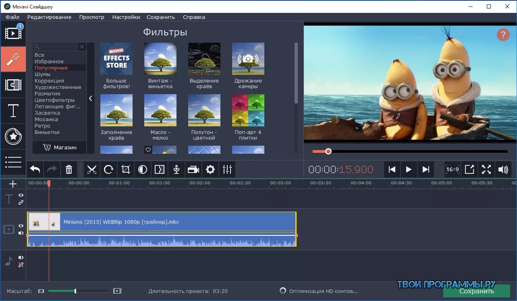Rotate the clip with rotate icon
The height and width of the screenshot is (301, 517).
pos(109,169)
